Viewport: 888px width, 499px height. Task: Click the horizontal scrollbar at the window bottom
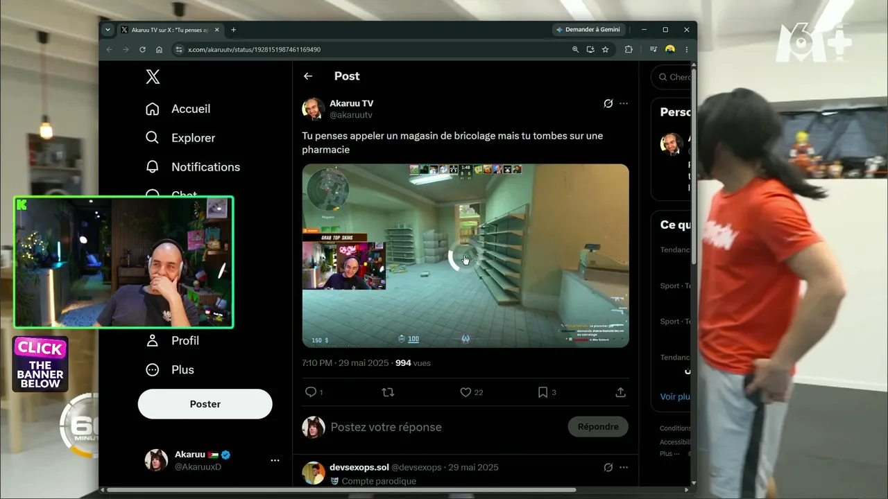coord(341,490)
